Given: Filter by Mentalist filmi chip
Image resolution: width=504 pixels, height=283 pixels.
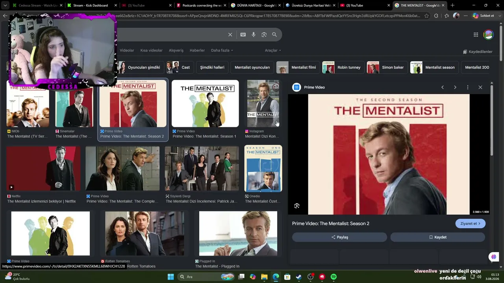Looking at the screenshot, I should pyautogui.click(x=298, y=67).
